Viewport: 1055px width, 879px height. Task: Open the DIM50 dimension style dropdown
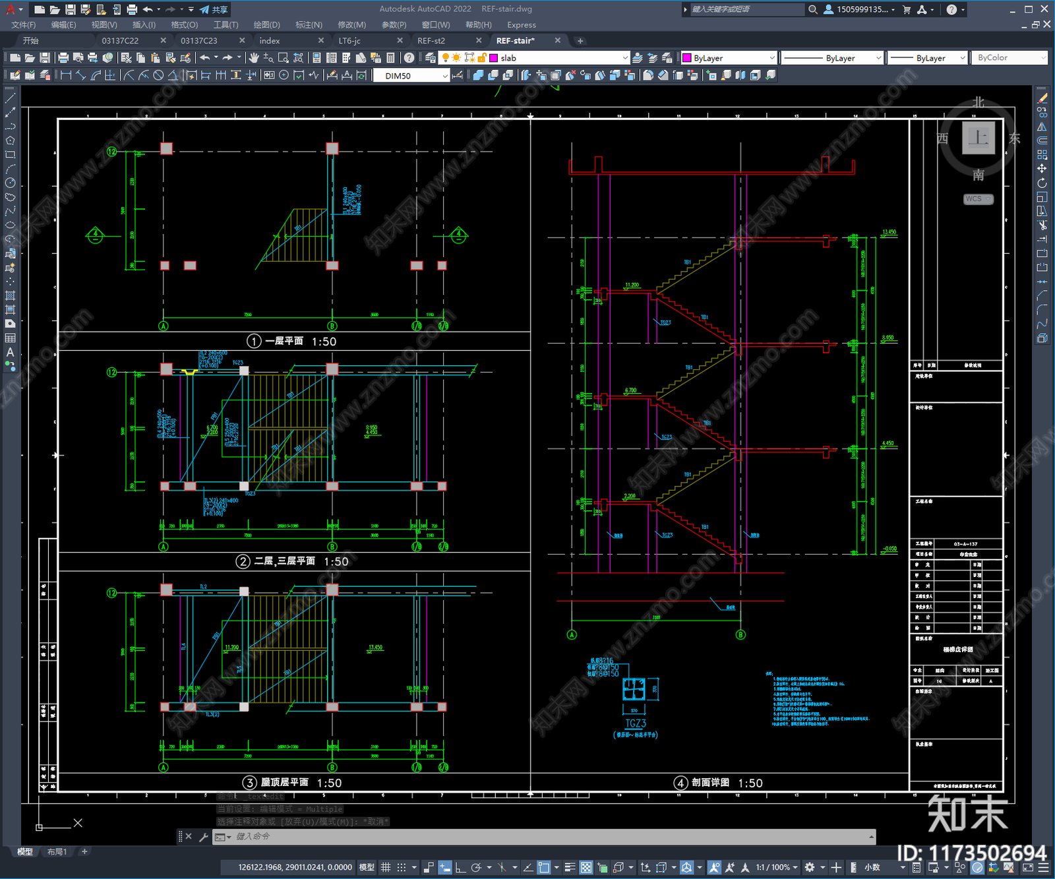(x=445, y=76)
